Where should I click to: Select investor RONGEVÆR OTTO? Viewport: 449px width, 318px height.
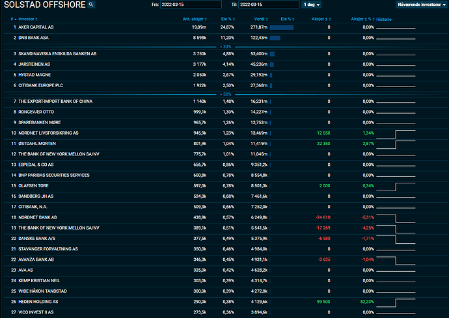(36, 113)
